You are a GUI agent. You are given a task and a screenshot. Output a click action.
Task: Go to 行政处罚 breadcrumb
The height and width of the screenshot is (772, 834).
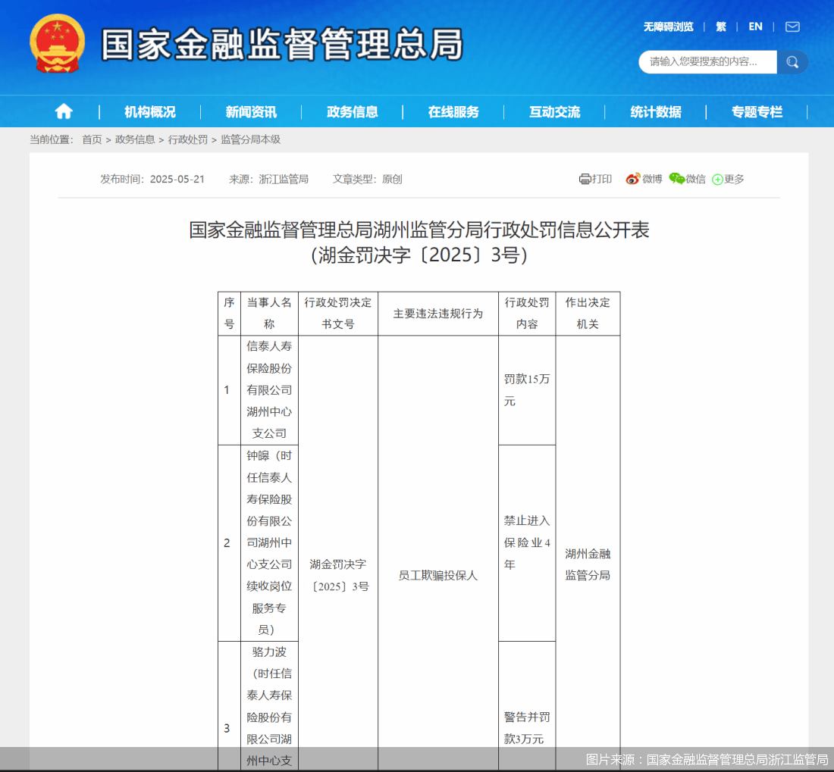click(x=188, y=139)
